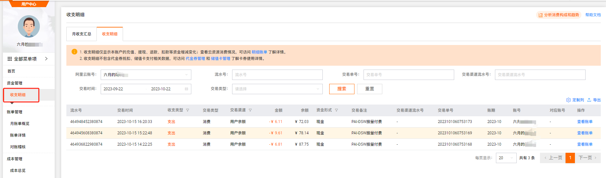Open the 交易类型 select dropdown
This screenshot has width=606, height=178.
point(277,89)
